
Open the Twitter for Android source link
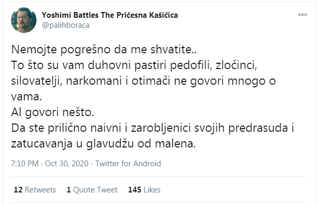pyautogui.click(x=128, y=164)
